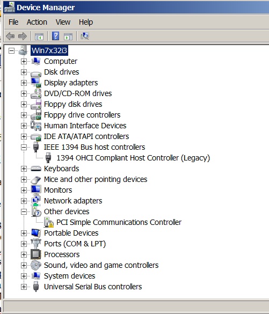Select the Monitors label
This screenshot has width=269, height=314.
click(x=58, y=190)
